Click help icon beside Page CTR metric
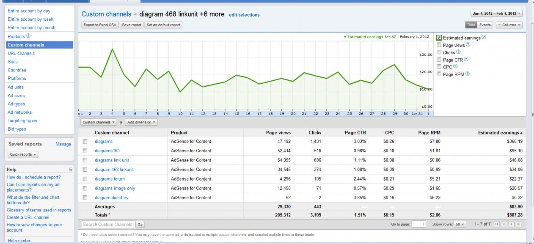Screen dimensions: 534x244 pos(466,60)
